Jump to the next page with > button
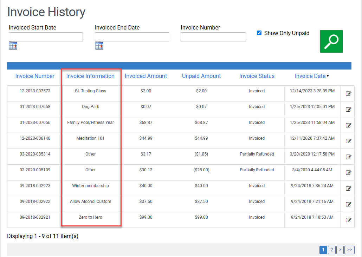 pos(340,250)
